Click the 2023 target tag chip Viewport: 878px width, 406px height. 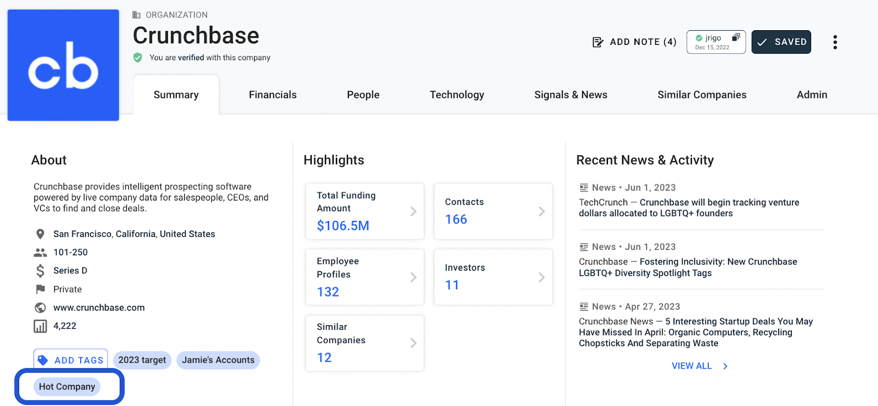pyautogui.click(x=142, y=360)
